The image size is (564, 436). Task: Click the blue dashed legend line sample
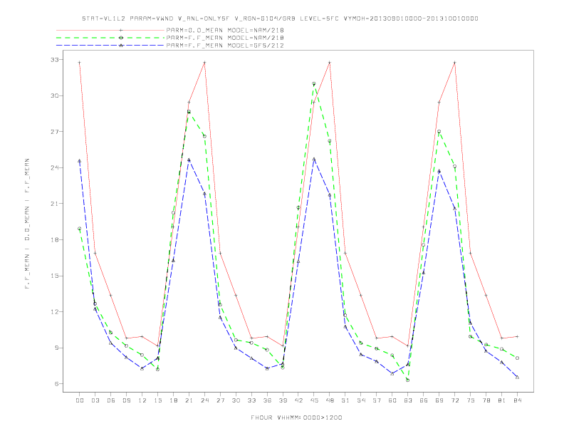click(x=110, y=46)
